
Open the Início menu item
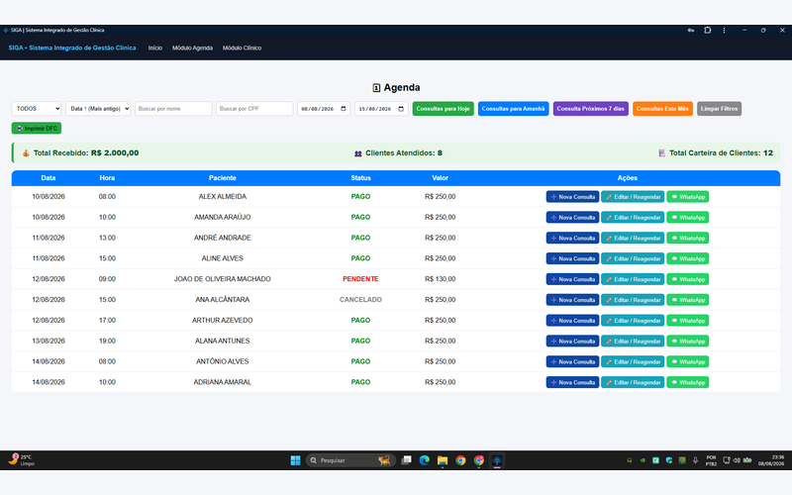coord(155,48)
